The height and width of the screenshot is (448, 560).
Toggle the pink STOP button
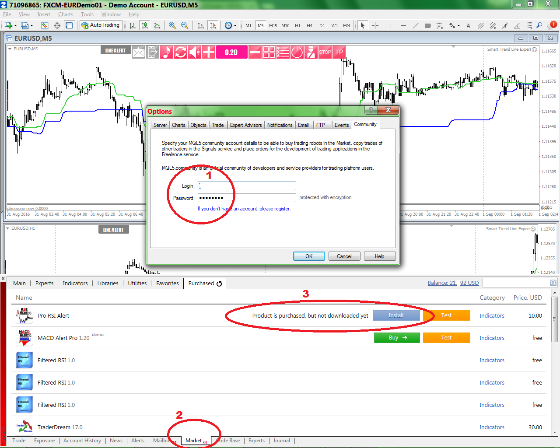click(325, 52)
